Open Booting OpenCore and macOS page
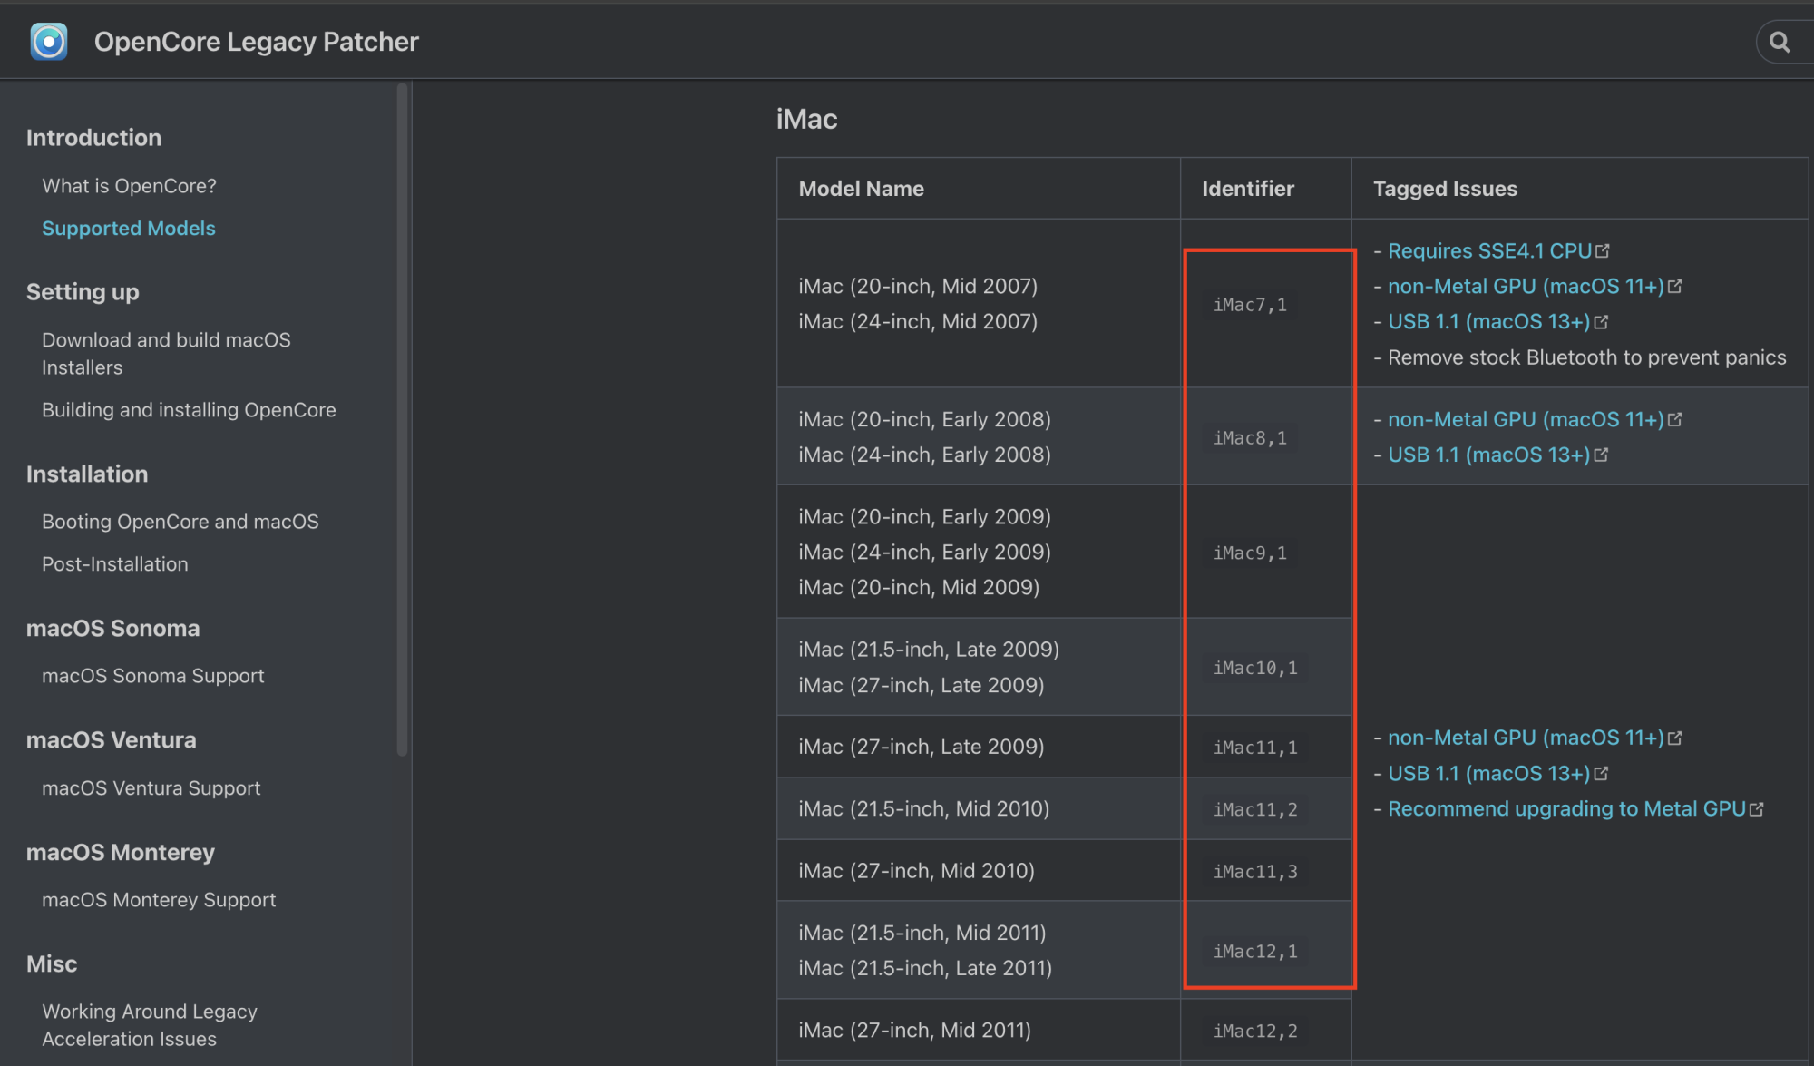Screen dimensions: 1814x1066 (x=180, y=522)
